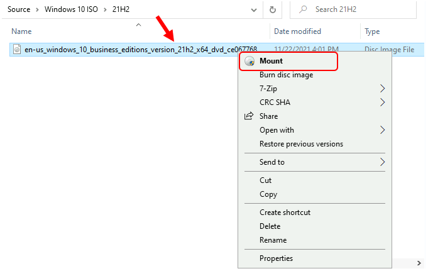This screenshot has height=276, width=428.
Task: Click the Disc Image File type cell
Action: click(389, 50)
